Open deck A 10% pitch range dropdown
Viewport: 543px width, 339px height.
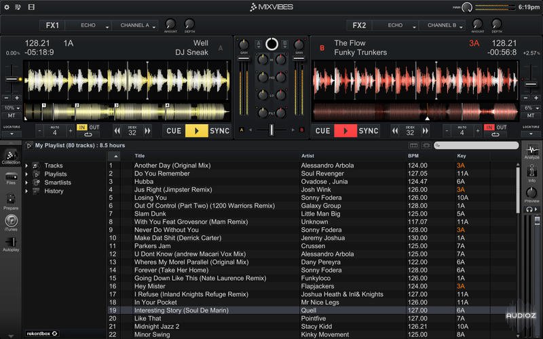[x=12, y=108]
